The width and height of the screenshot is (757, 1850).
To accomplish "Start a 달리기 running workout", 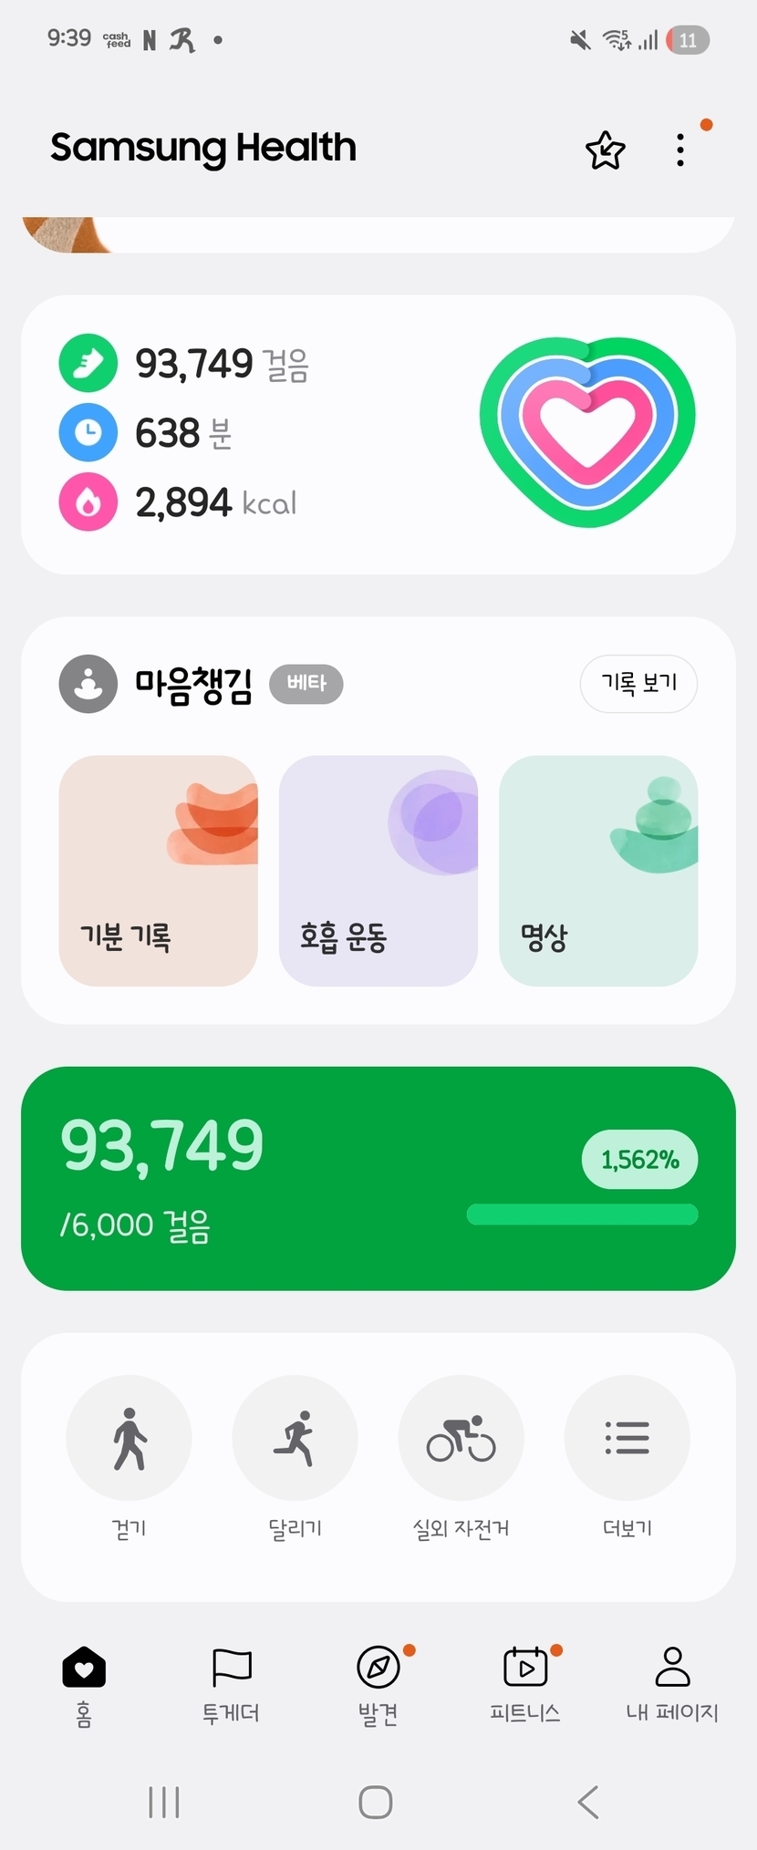I will [x=295, y=1438].
